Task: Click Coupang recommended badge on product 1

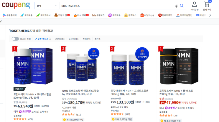Action: tap(19, 89)
